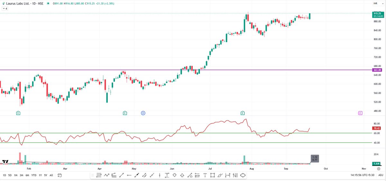This screenshot has width=386, height=181.
Task: Click Laurus Labs Ltd. symbol title
Action: (17, 4)
